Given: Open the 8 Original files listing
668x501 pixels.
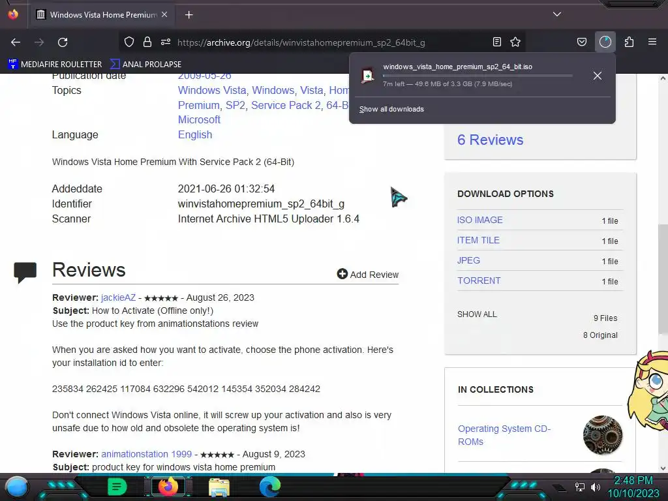Looking at the screenshot, I should click(600, 335).
